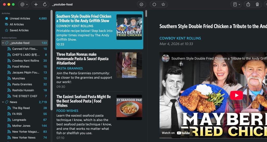The width and height of the screenshot is (267, 142).
Task: Click the 2,719 count beside News
Action: point(43,102)
